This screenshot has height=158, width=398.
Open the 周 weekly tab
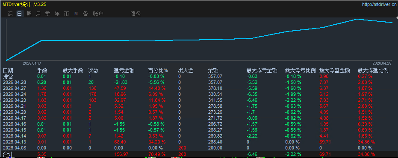click(29, 14)
